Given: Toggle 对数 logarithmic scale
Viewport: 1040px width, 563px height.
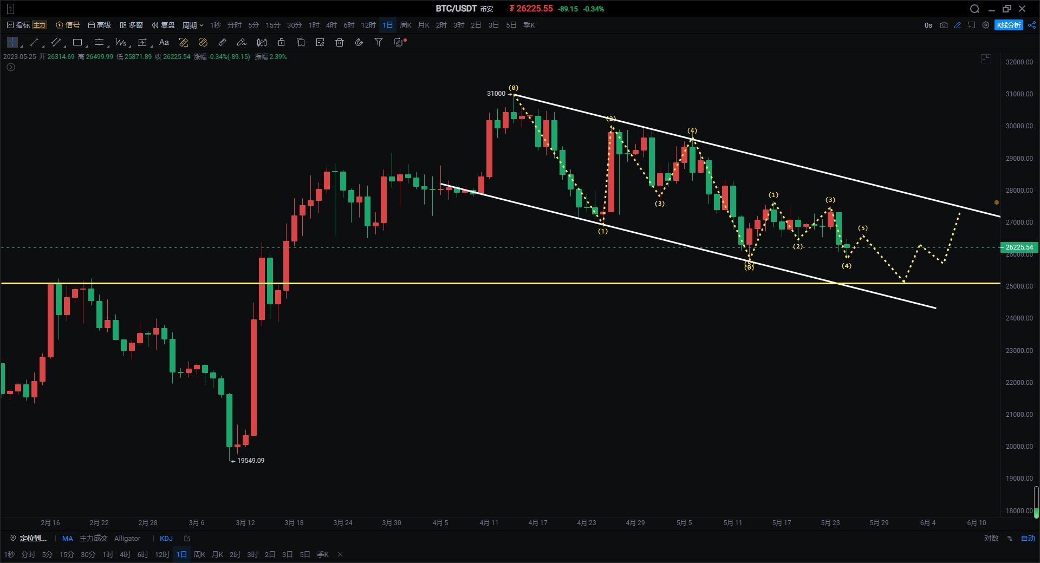Looking at the screenshot, I should 991,539.
